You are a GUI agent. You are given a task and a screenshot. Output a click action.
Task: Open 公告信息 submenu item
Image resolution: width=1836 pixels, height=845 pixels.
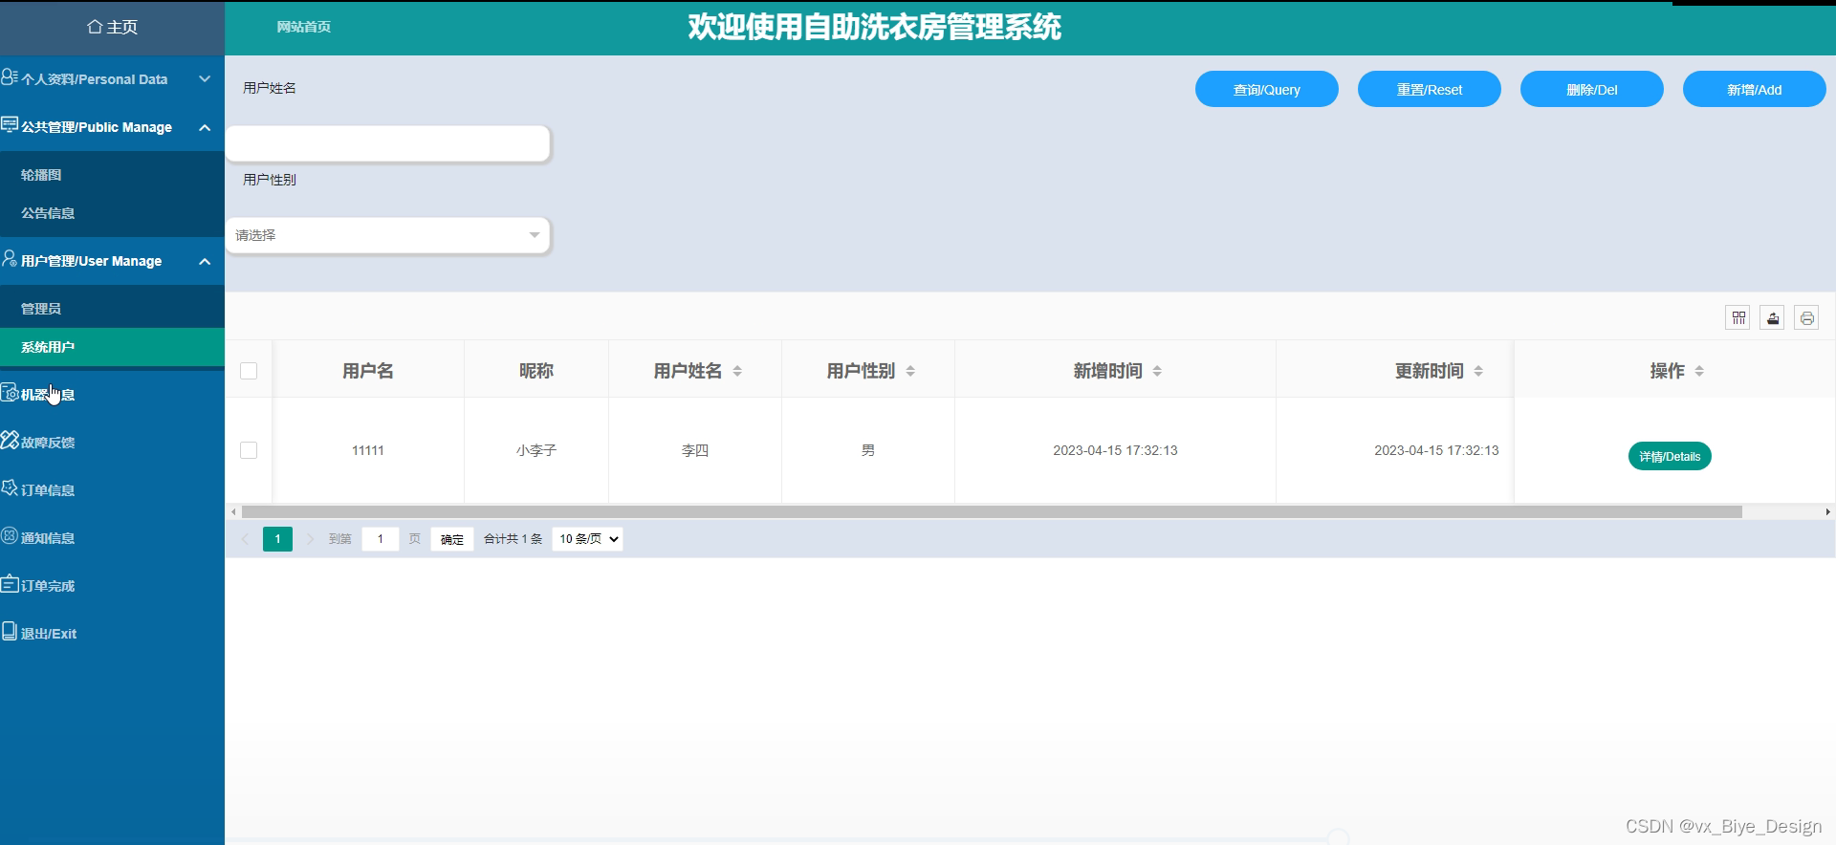coord(112,213)
